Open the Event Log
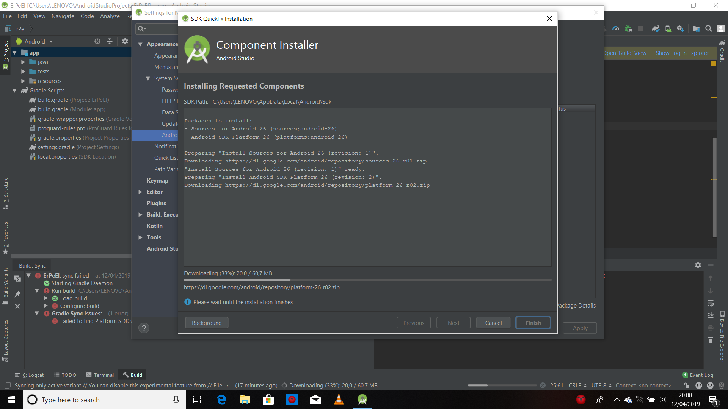The image size is (728, 409). point(698,375)
